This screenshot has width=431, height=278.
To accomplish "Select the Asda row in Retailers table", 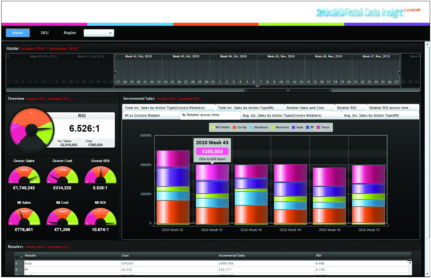I will tap(211, 264).
